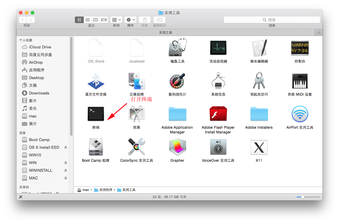Screen dimensions: 339x224
Task: Switch to Cover Flow view
Action: 104,20
